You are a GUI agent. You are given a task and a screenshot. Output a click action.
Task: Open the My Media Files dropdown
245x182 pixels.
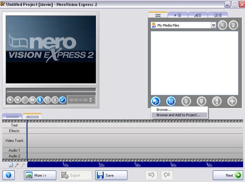click(x=213, y=25)
